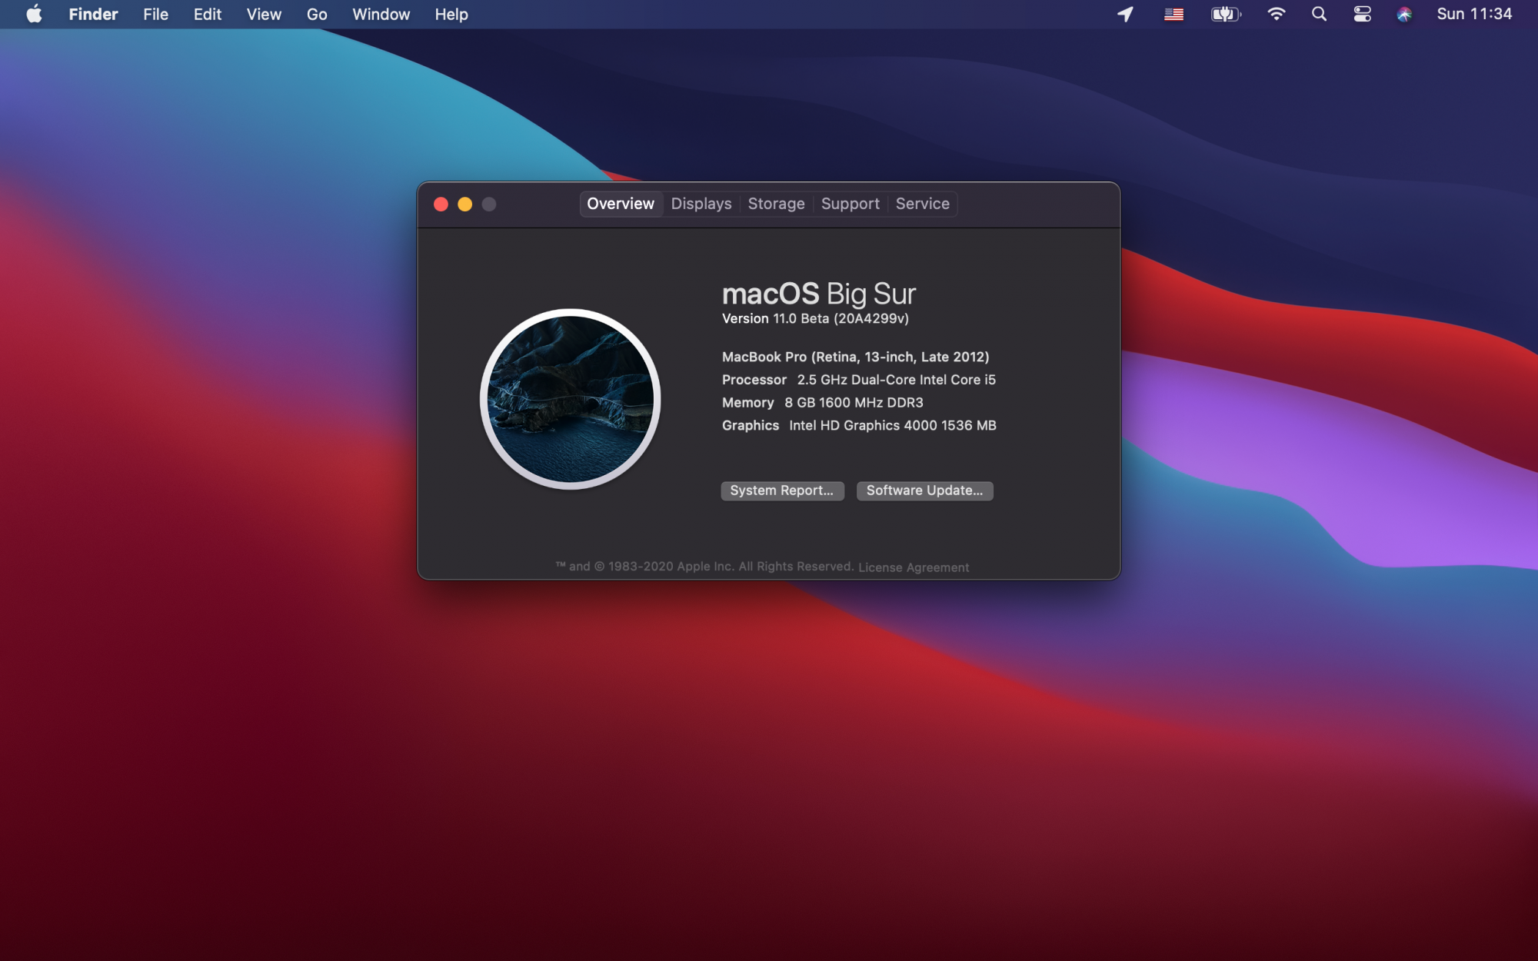Open the Support tab
This screenshot has width=1538, height=961.
point(850,204)
